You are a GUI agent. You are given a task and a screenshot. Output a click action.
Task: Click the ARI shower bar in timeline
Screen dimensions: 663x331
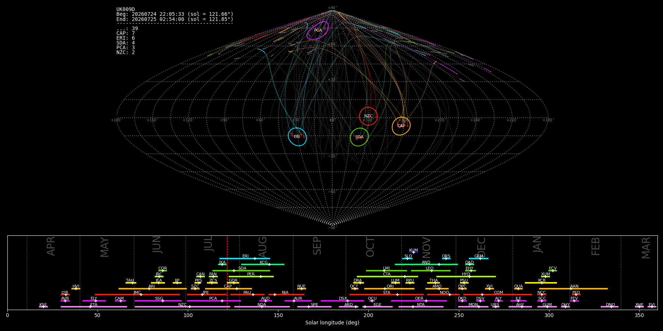[152, 289]
